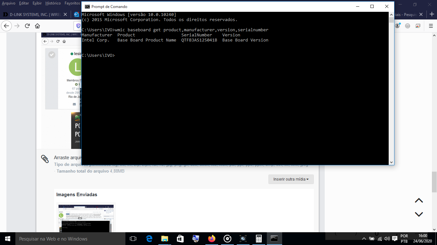Switch to Firefox on taskbar
The image size is (437, 245).
coord(211,239)
